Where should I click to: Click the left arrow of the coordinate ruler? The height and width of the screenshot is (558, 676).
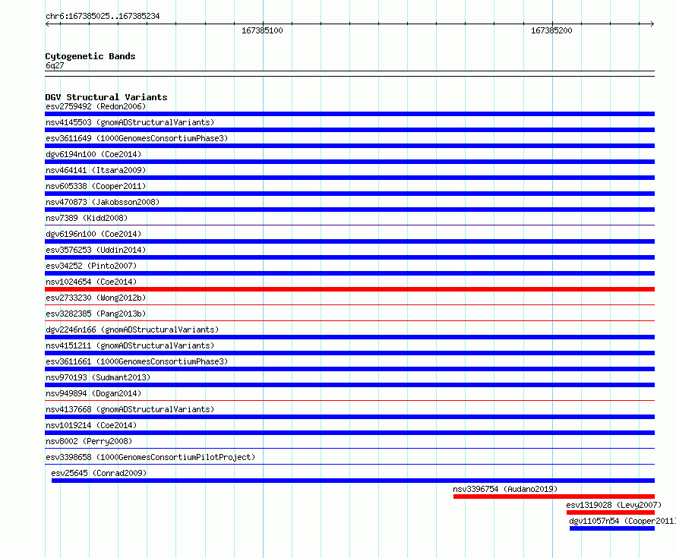tap(47, 24)
